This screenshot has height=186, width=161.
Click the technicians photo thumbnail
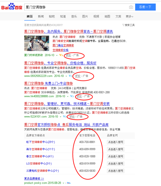pos(37,43)
